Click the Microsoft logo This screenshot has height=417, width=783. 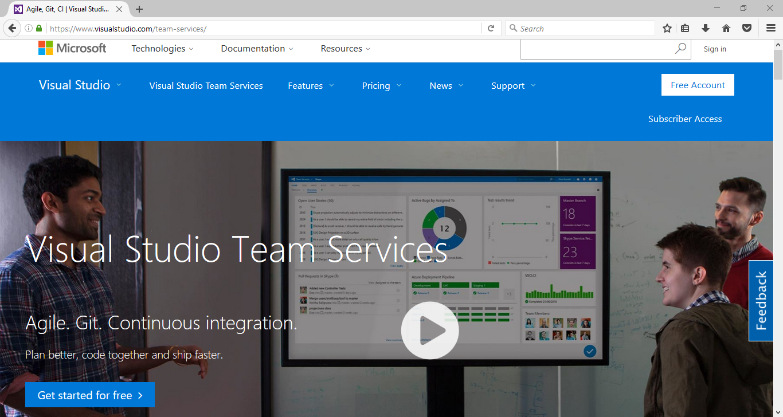tap(72, 48)
